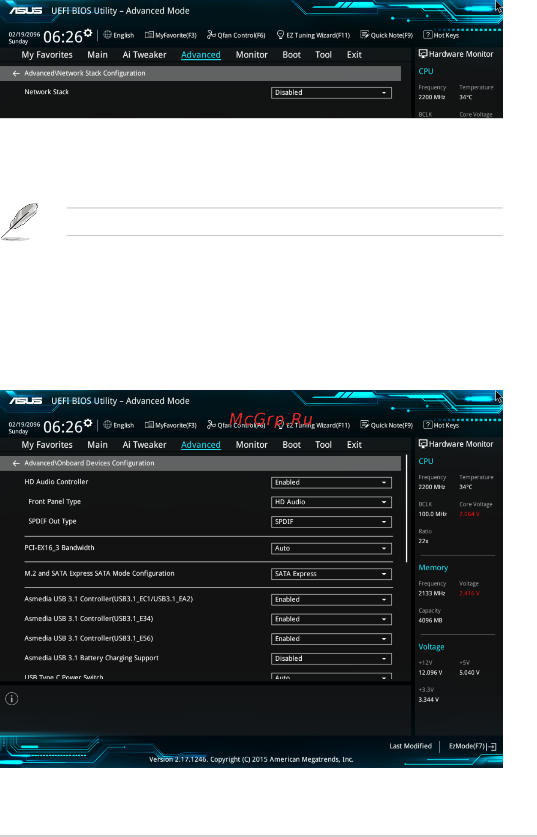Switch to Boot tab on Network Stack screen
This screenshot has width=537, height=837.
pyautogui.click(x=292, y=55)
